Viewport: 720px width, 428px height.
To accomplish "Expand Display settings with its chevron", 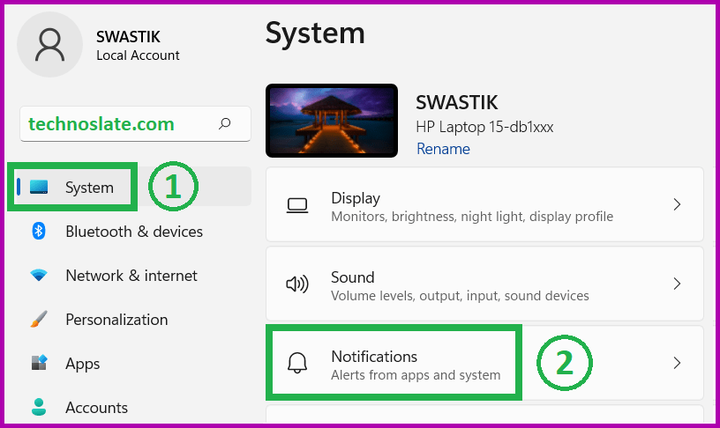I will pyautogui.click(x=677, y=204).
